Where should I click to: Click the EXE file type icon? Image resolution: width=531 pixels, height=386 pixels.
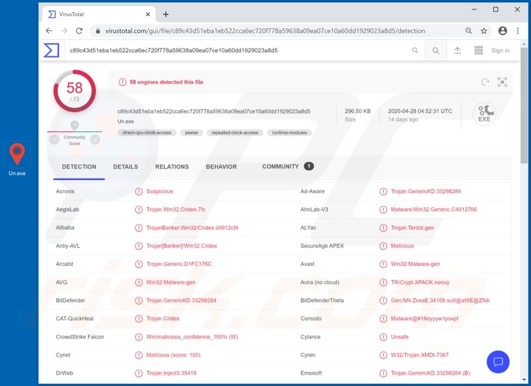click(x=484, y=114)
